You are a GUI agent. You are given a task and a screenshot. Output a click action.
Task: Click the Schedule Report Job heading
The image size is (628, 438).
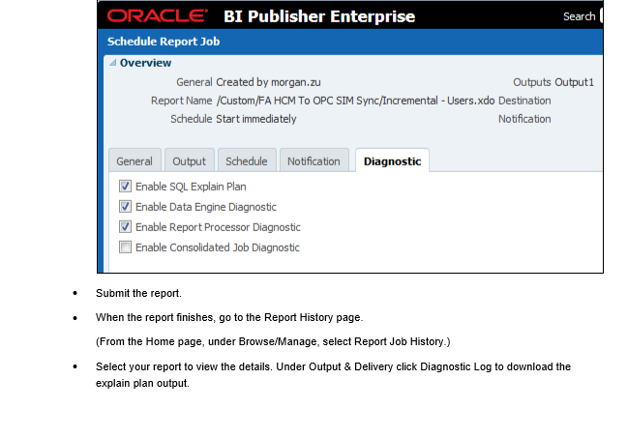click(x=164, y=42)
